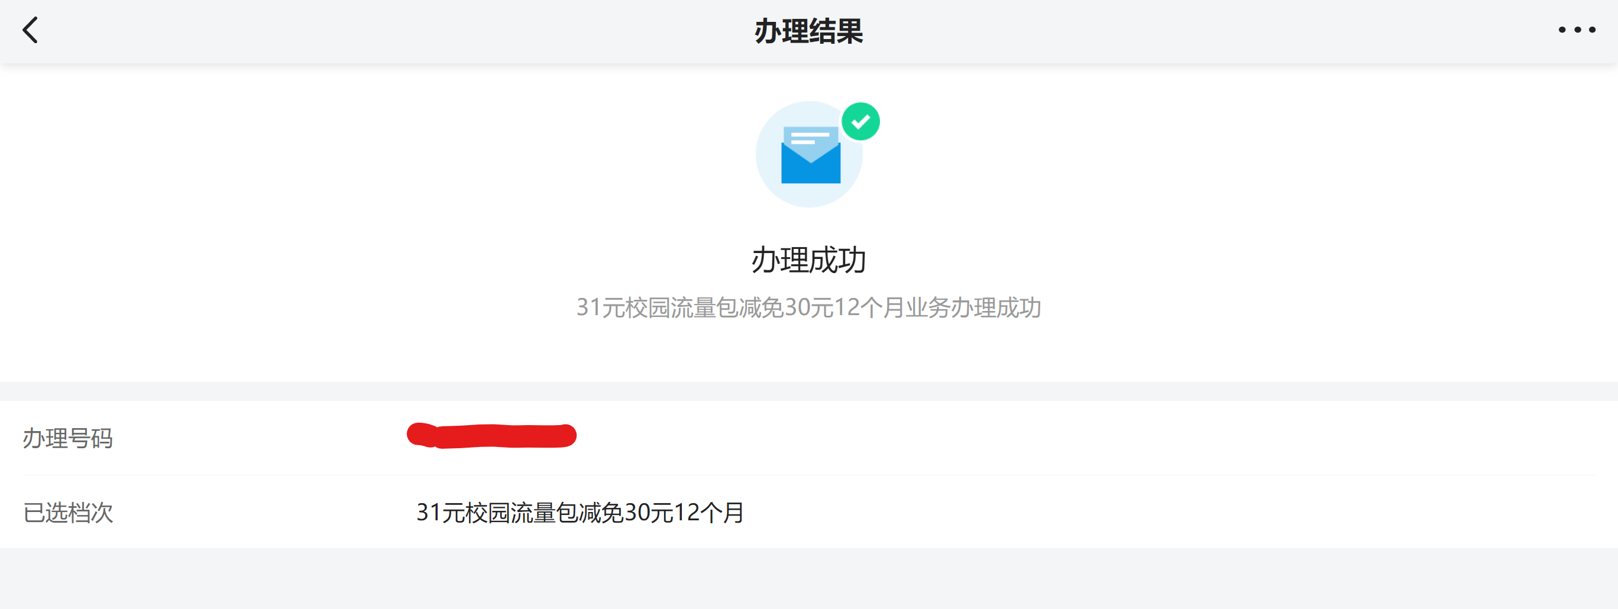
Task: Click the empty gray area below the details
Action: click(x=809, y=579)
